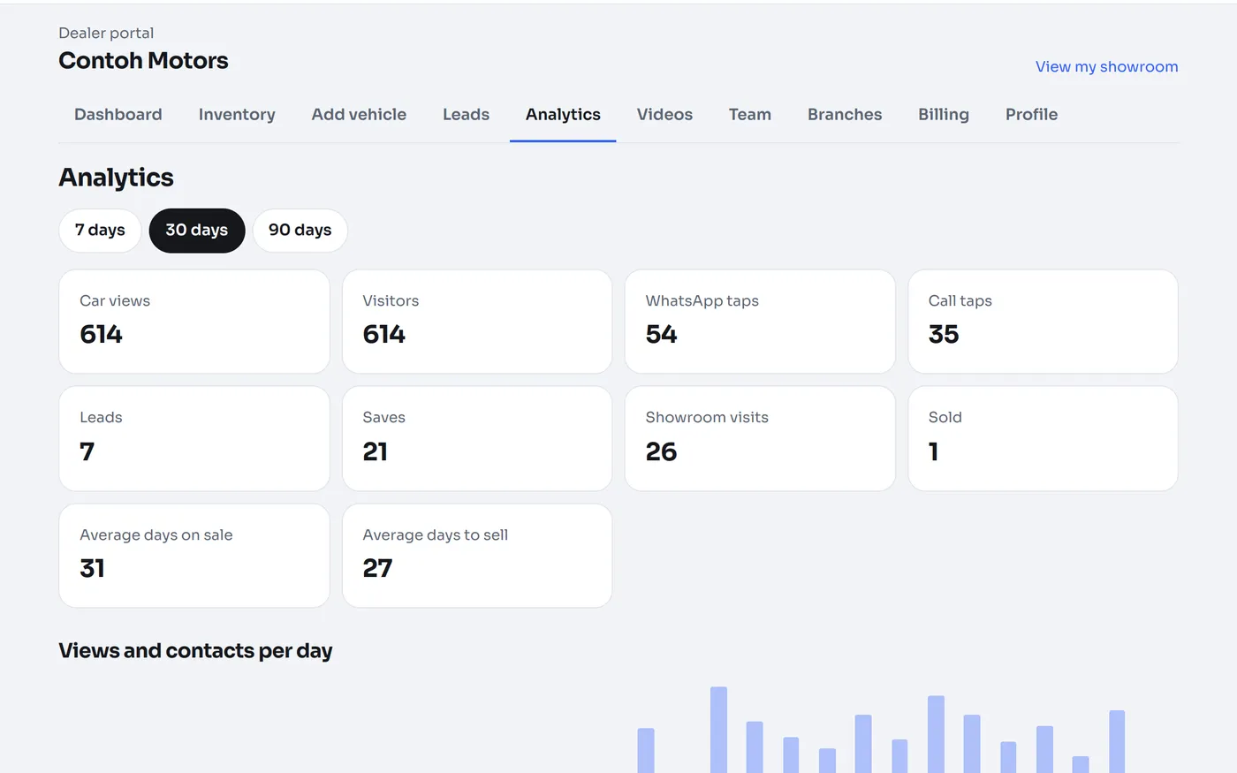The width and height of the screenshot is (1237, 773).
Task: Click the Car views card
Action: coord(194,322)
